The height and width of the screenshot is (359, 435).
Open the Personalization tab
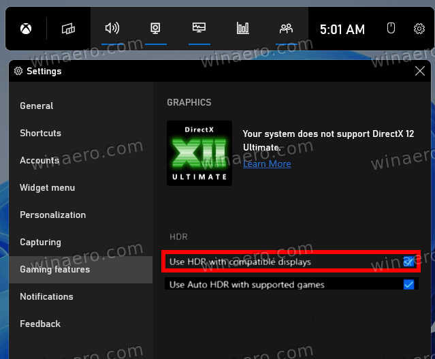pyautogui.click(x=81, y=215)
